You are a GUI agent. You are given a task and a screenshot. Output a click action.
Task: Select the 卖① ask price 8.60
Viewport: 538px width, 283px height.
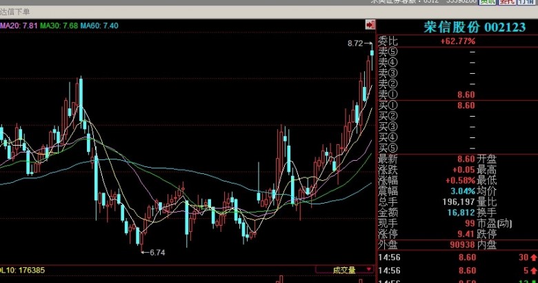coord(466,95)
